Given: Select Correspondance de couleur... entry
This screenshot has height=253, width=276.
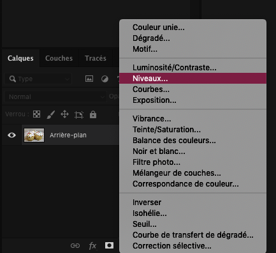Looking at the screenshot, I should [192, 184].
